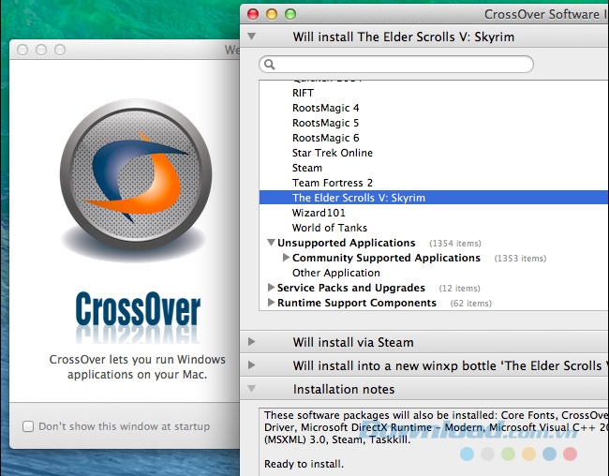Close the CrossOver Software Installer window
The height and width of the screenshot is (476, 609).
(x=253, y=14)
